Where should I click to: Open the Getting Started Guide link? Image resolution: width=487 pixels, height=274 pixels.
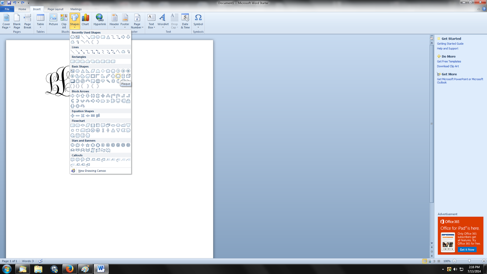(450, 44)
